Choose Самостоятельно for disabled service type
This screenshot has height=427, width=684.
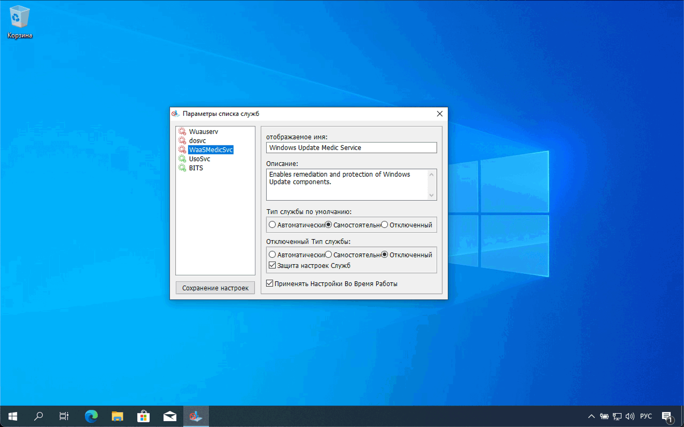329,255
